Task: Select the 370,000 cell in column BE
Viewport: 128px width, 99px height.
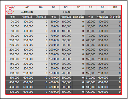Action: [x=90, y=78]
